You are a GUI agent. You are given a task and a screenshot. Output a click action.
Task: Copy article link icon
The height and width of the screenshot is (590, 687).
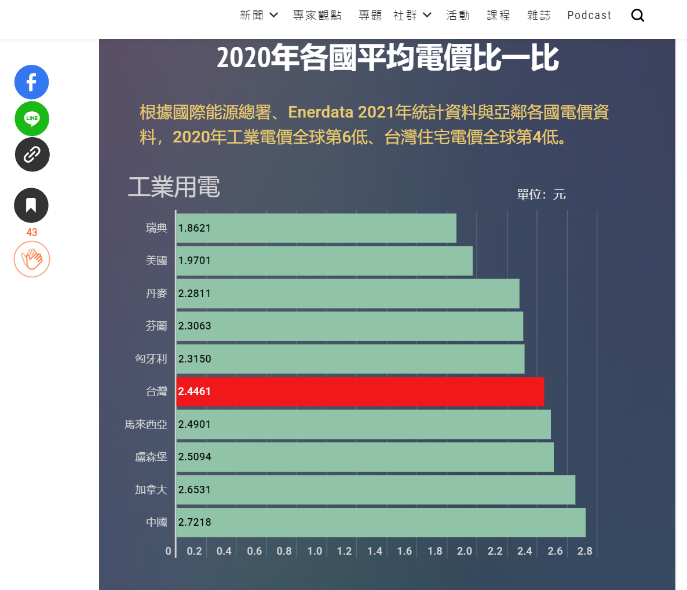(x=32, y=155)
